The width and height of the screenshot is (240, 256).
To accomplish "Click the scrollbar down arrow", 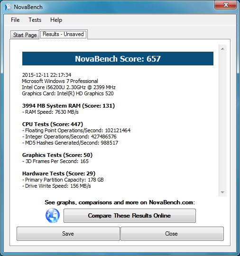I will pyautogui.click(x=222, y=192).
